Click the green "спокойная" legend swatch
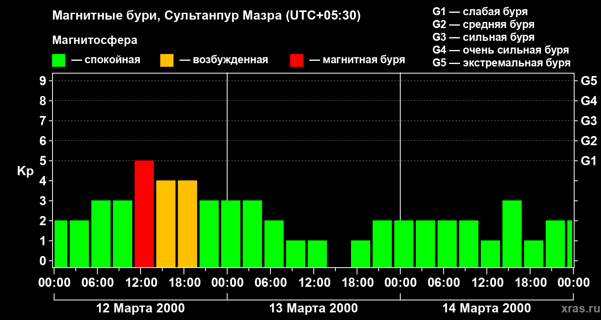601x320 pixels. click(x=59, y=60)
